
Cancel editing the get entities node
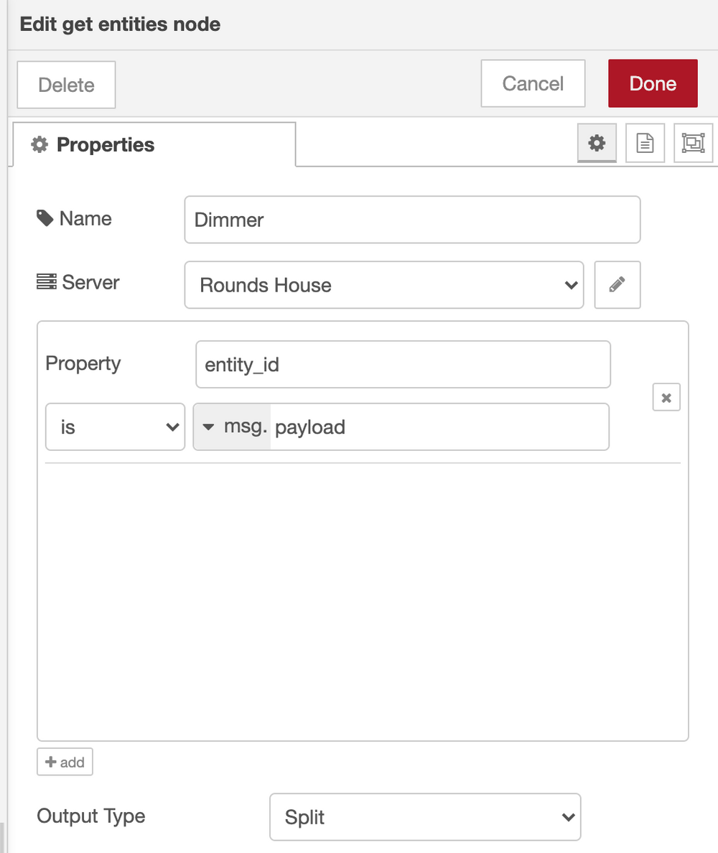tap(533, 83)
